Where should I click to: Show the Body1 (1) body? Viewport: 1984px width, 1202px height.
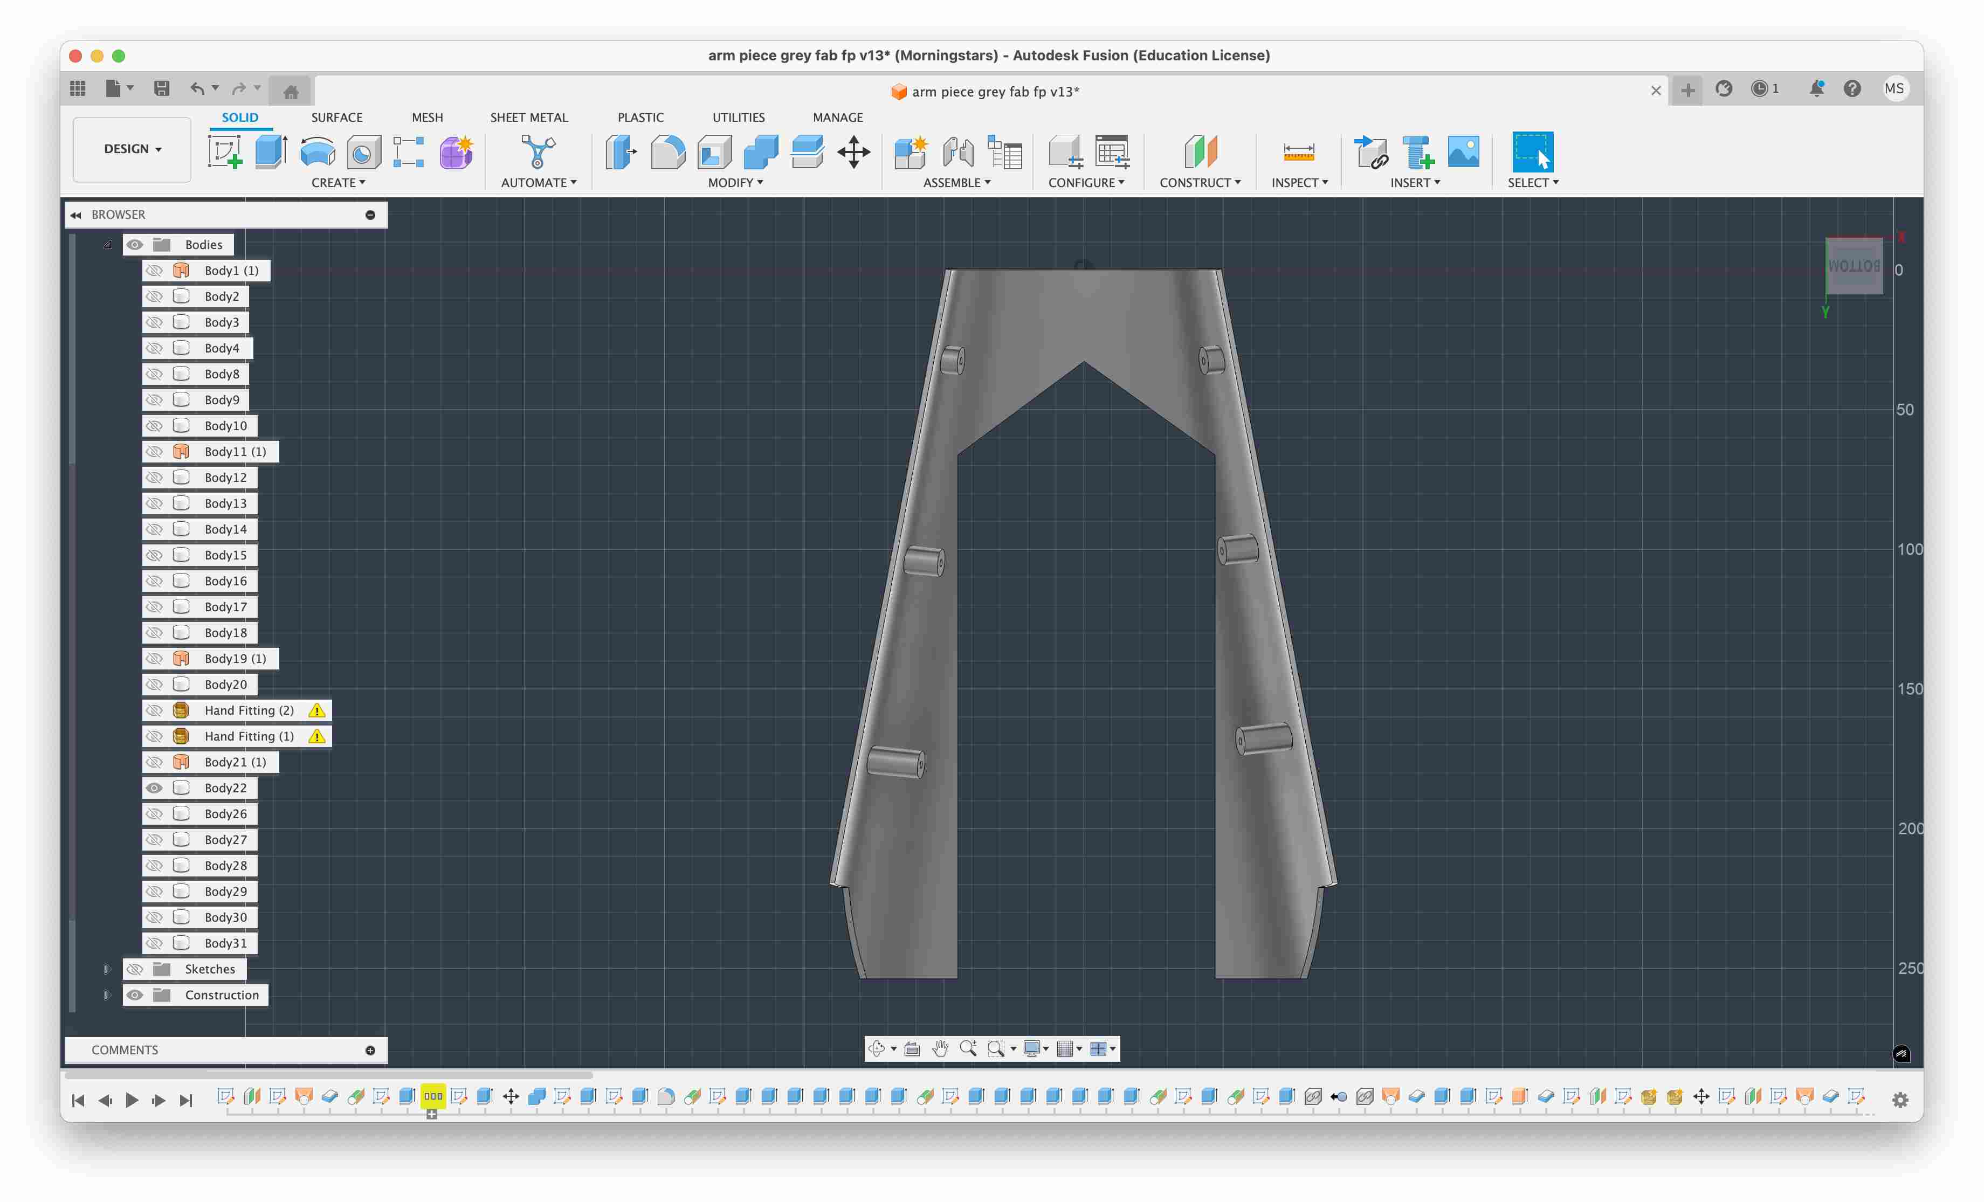click(x=154, y=271)
